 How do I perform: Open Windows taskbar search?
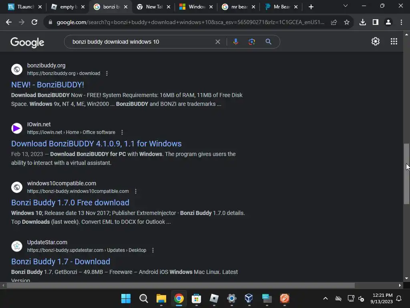144,298
